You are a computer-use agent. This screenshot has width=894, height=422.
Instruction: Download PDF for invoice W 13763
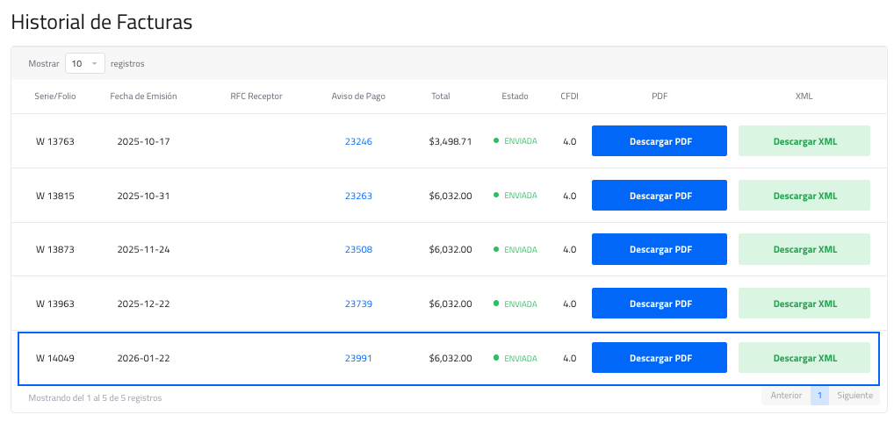659,141
